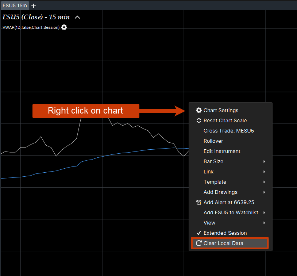The height and width of the screenshot is (276, 297).
Task: Collapse the chart header with caret icon
Action: click(x=77, y=18)
